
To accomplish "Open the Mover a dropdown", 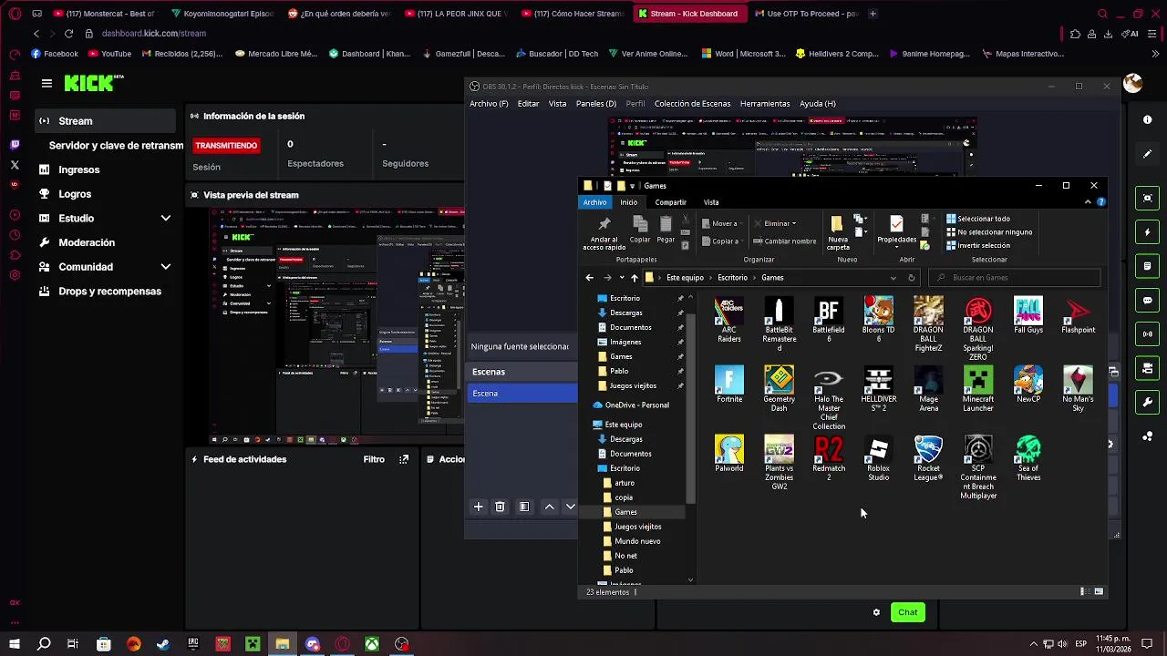I will [724, 224].
